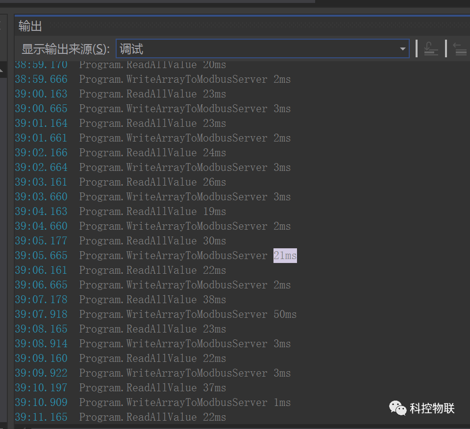Click the dropdown arrow of the 调试 combo box
Viewport: 470px width, 429px height.
403,48
